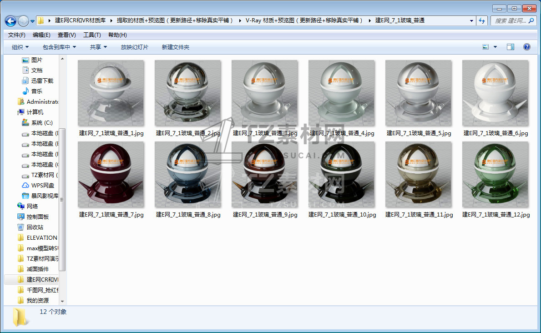541x333 pixels.
Task: Click the blue Help question icon
Action: [x=526, y=47]
